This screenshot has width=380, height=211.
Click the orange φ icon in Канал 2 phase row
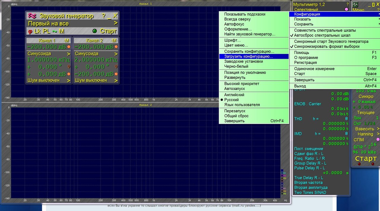(x=116, y=67)
